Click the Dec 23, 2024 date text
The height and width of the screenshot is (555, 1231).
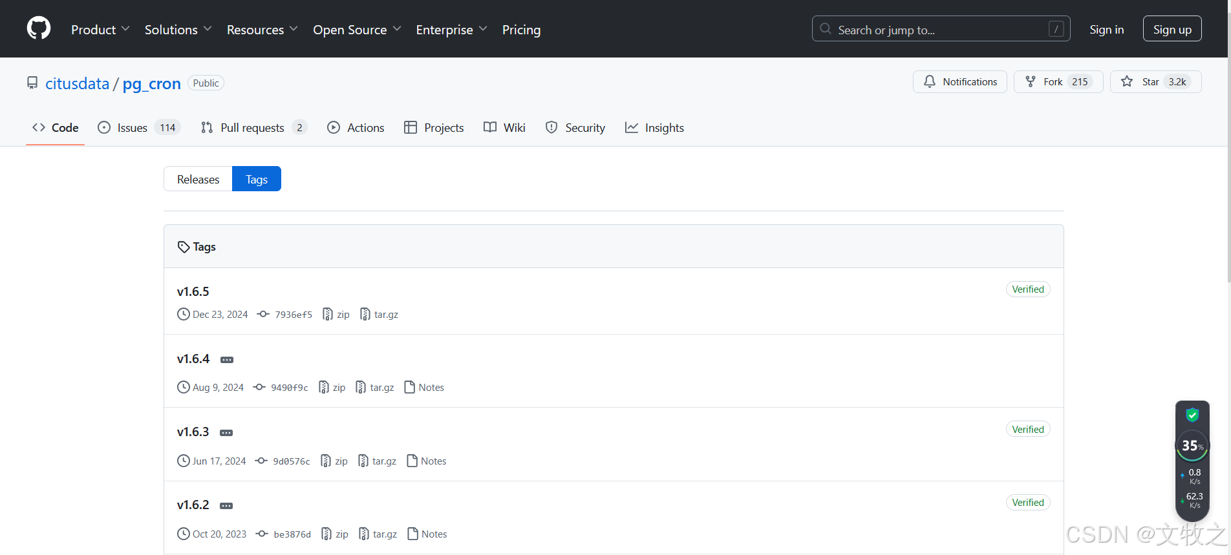click(220, 315)
